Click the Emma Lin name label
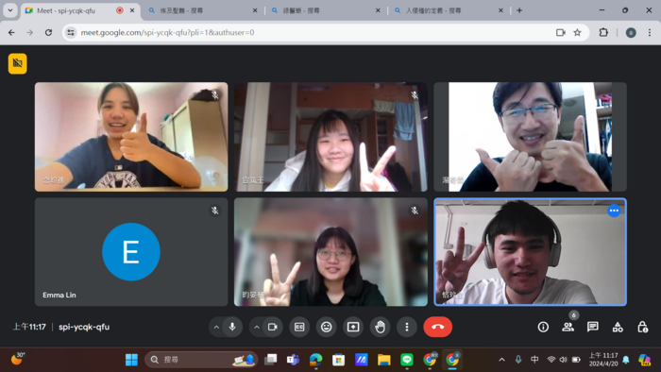Screen dimensions: 661x372 (x=59, y=295)
